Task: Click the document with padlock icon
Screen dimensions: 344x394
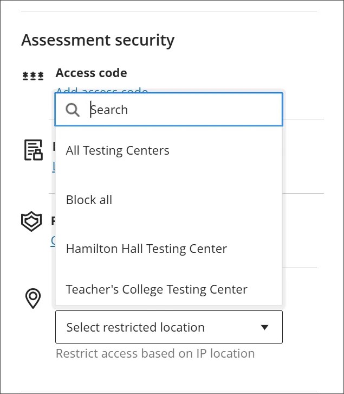Action: tap(33, 150)
